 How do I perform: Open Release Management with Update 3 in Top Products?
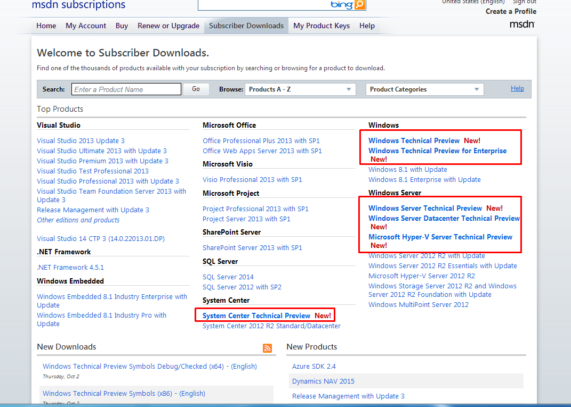tap(93, 210)
